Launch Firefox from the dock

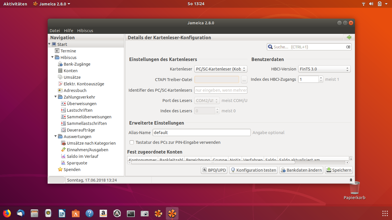[x=7, y=213]
